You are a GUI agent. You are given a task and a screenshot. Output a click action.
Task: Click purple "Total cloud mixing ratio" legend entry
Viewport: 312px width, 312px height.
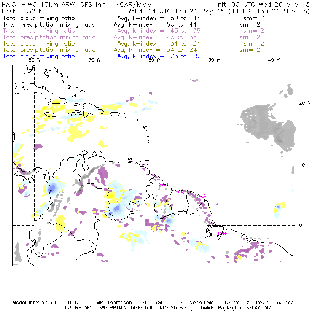click(39, 31)
